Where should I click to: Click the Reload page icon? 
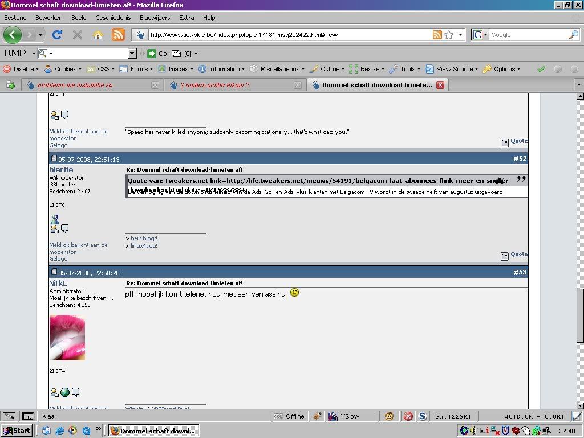point(57,35)
